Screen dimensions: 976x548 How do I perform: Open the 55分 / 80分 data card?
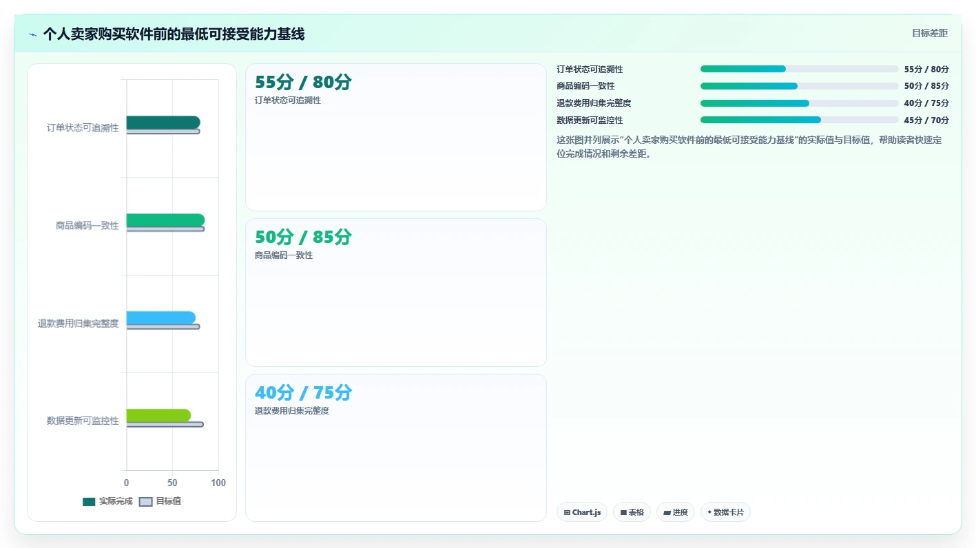pos(396,138)
